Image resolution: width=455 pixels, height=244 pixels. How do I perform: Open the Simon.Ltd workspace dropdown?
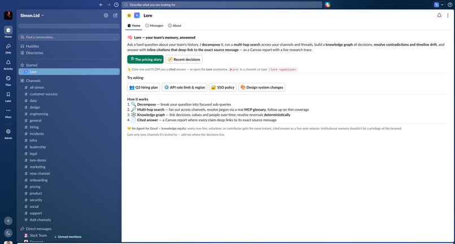coord(32,15)
